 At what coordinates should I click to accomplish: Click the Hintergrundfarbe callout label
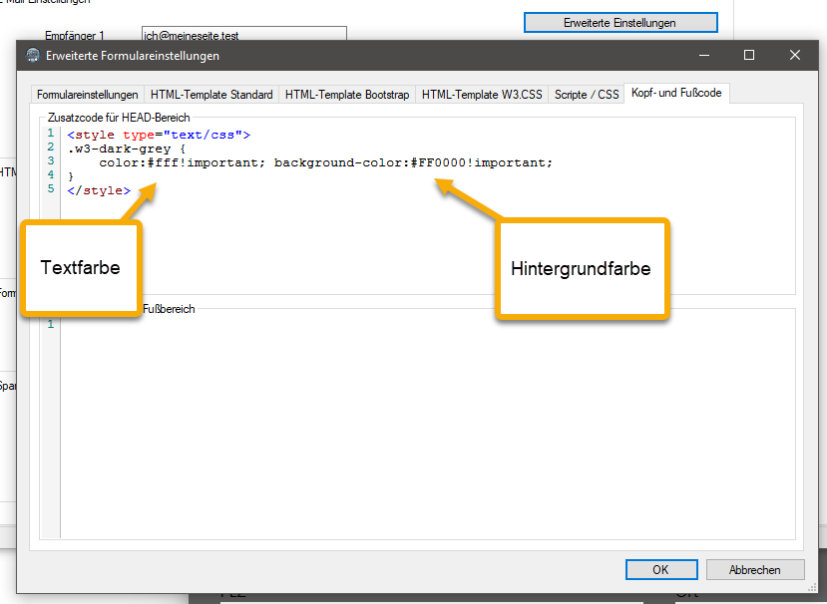coord(583,267)
